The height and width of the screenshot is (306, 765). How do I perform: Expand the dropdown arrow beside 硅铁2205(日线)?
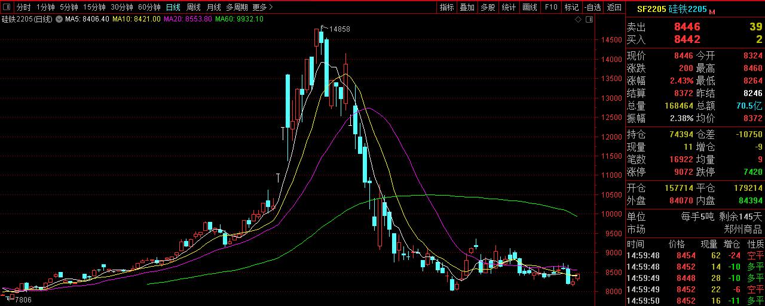click(x=58, y=19)
